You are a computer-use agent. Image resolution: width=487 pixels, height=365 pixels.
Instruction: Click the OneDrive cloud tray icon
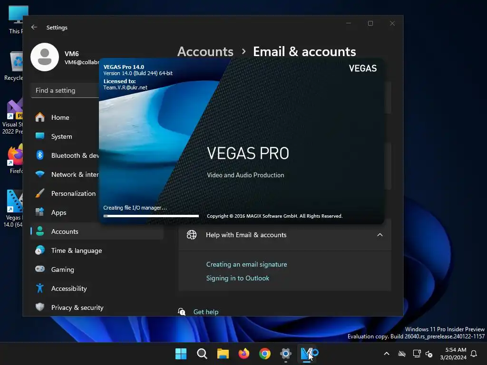tap(402, 354)
